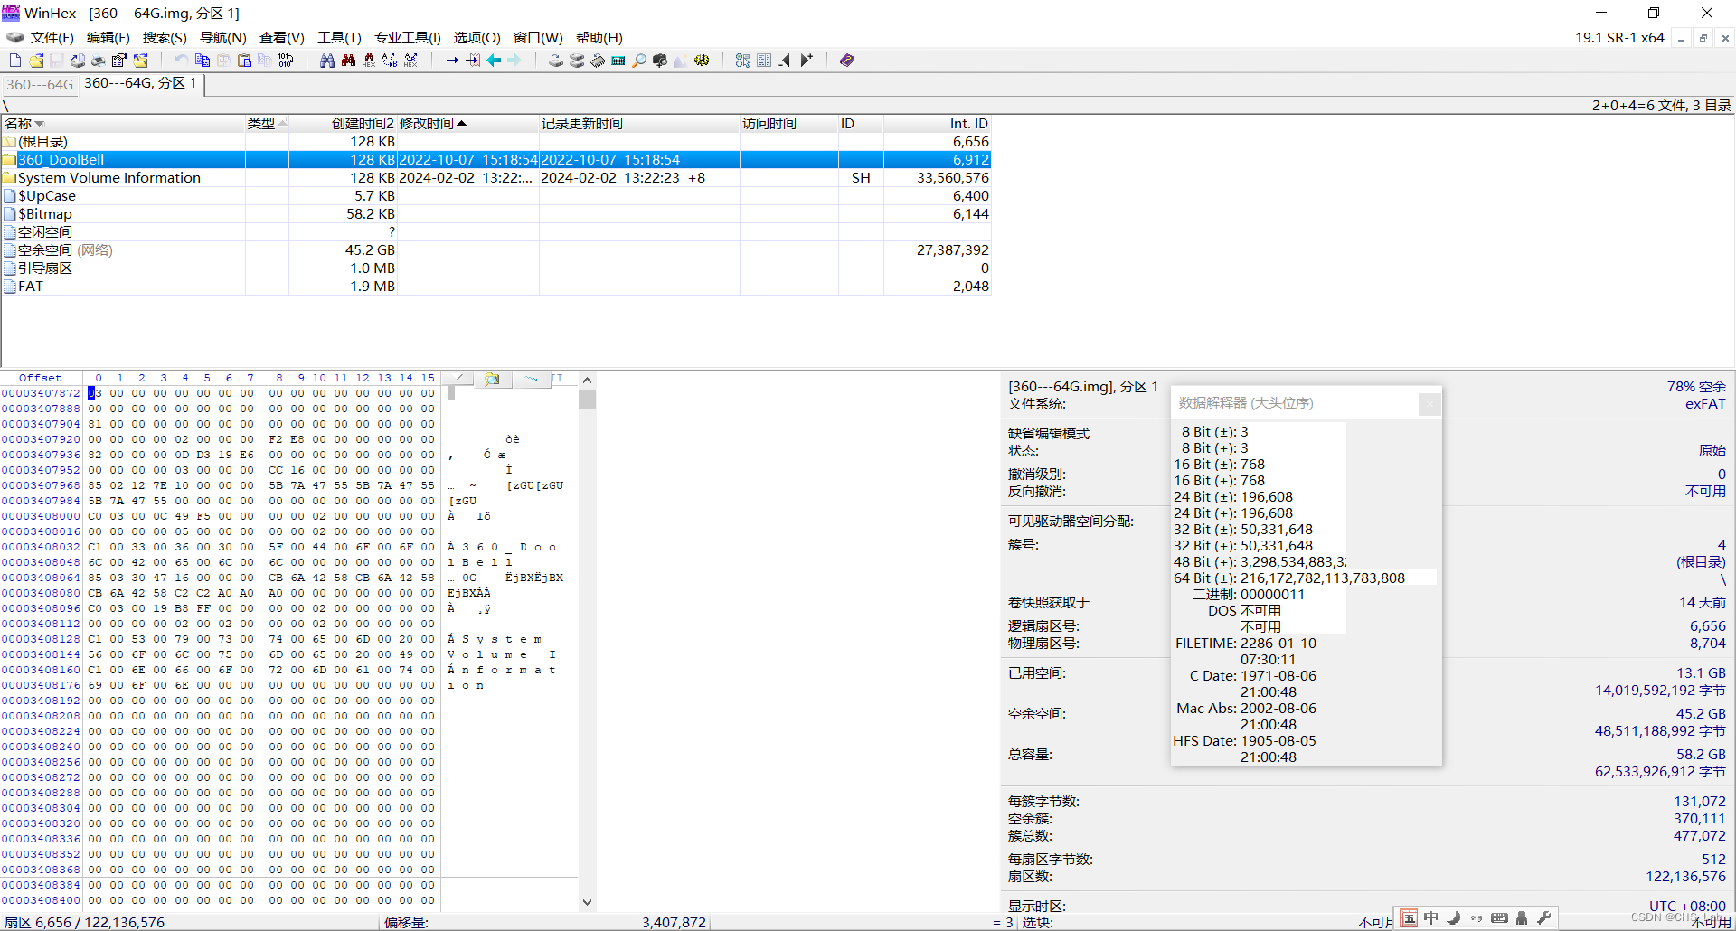Sort the file list by 名称 column
The width and height of the screenshot is (1736, 931).
pyautogui.click(x=123, y=124)
